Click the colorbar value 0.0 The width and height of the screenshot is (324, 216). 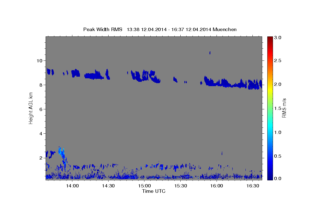pos(278,178)
